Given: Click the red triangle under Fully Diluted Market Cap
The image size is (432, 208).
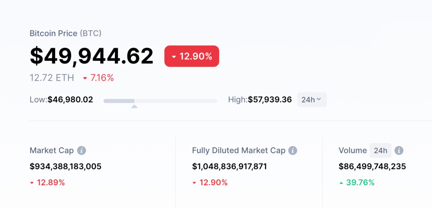Looking at the screenshot, I should (194, 182).
